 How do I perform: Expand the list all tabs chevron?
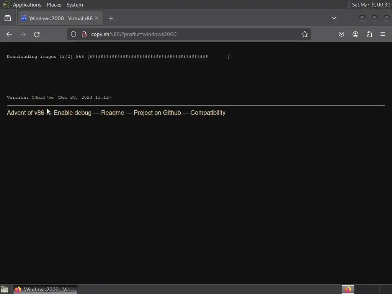[334, 18]
